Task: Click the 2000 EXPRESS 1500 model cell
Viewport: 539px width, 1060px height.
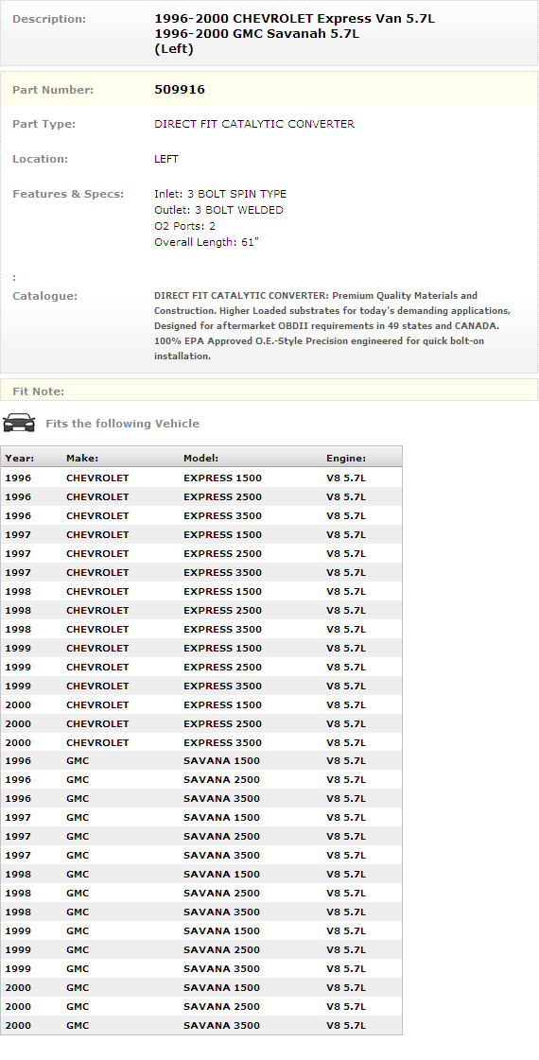Action: click(x=222, y=705)
